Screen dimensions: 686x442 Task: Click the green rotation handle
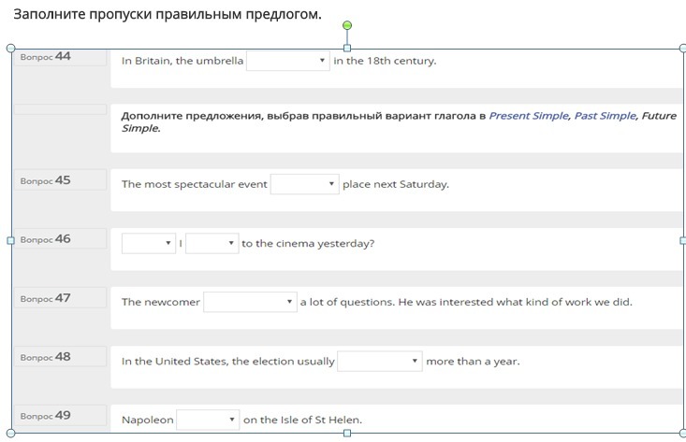[347, 25]
